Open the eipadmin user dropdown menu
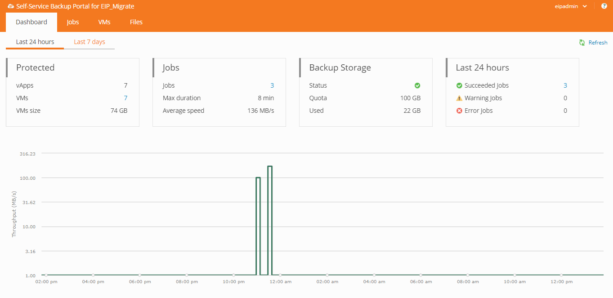The width and height of the screenshot is (613, 298). (571, 6)
